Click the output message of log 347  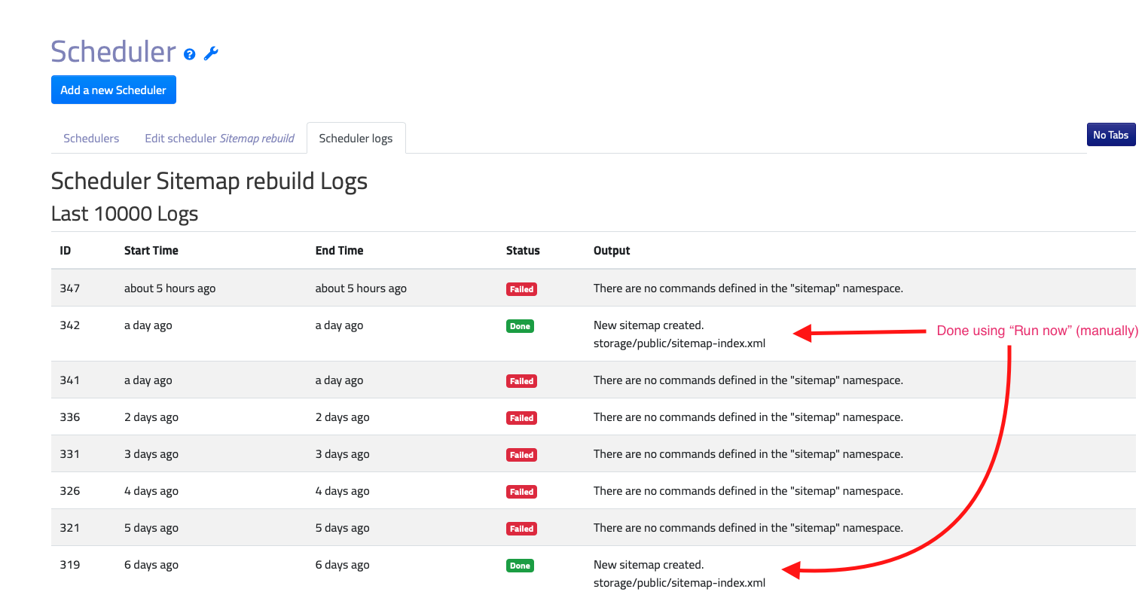pos(748,288)
